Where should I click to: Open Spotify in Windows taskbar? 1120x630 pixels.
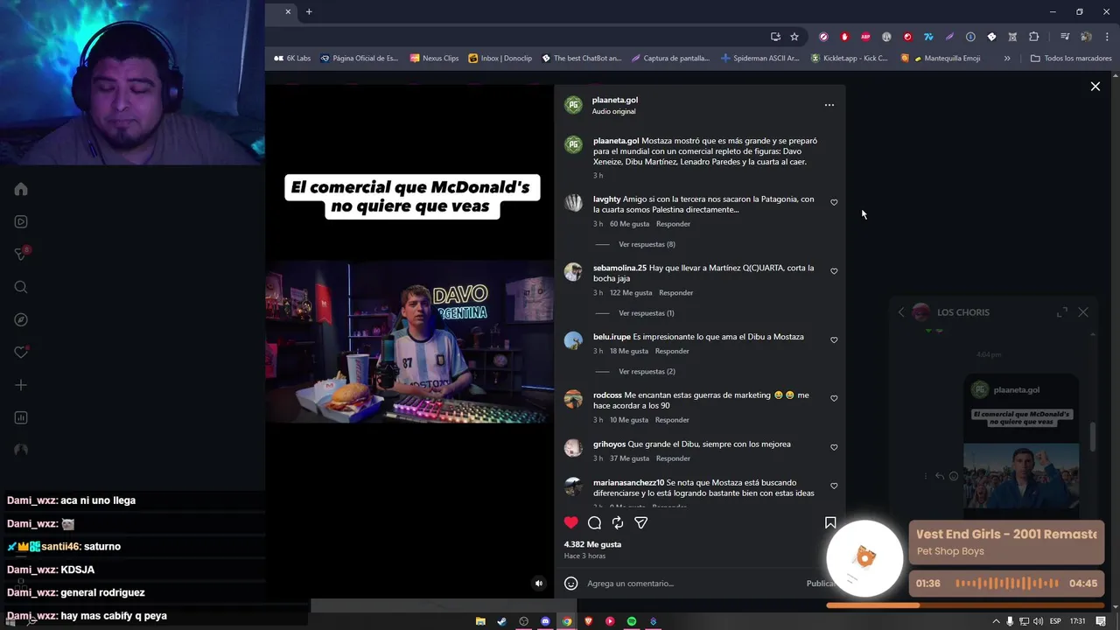(631, 621)
